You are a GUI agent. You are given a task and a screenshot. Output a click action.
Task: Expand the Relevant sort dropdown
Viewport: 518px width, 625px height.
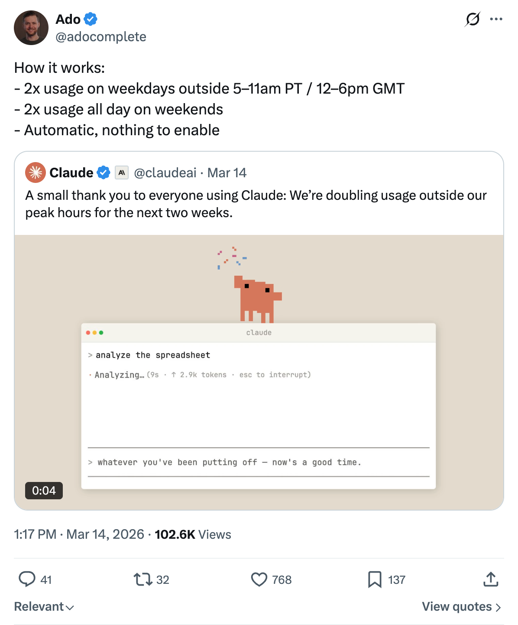pos(44,606)
